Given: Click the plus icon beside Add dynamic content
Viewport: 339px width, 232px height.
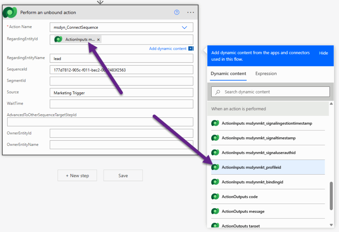Looking at the screenshot, I should (190, 49).
